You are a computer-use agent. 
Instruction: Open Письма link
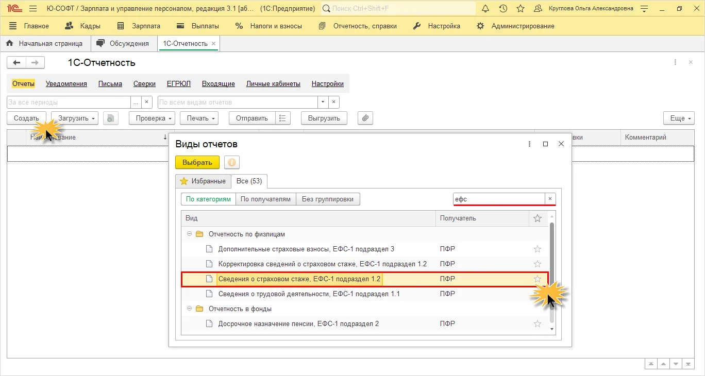click(110, 83)
